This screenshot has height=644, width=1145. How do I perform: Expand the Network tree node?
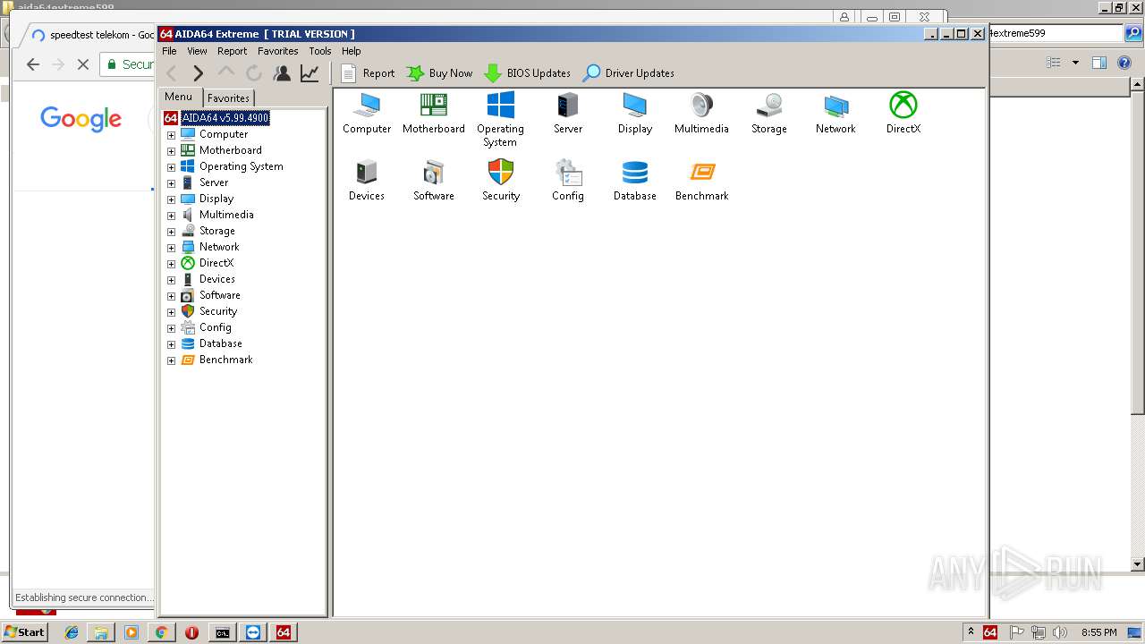pos(172,248)
